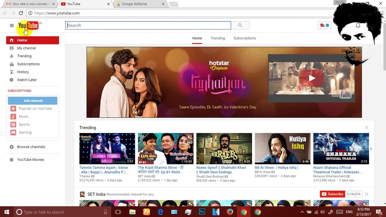This screenshot has height=217, width=386.
Task: Select the Home tab above the feed
Action: (x=197, y=38)
